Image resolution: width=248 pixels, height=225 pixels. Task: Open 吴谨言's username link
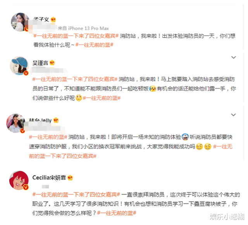click(40, 63)
